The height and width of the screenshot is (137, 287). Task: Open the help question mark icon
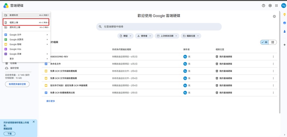click(x=263, y=6)
